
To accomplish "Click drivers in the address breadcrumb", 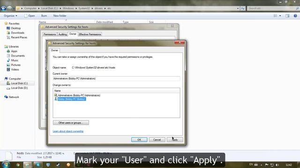I will coord(99,8).
